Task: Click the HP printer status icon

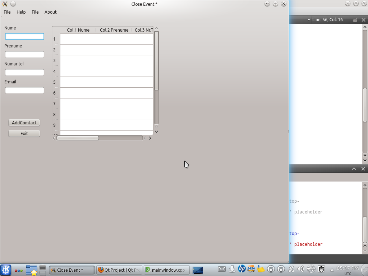Action: pos(241,269)
